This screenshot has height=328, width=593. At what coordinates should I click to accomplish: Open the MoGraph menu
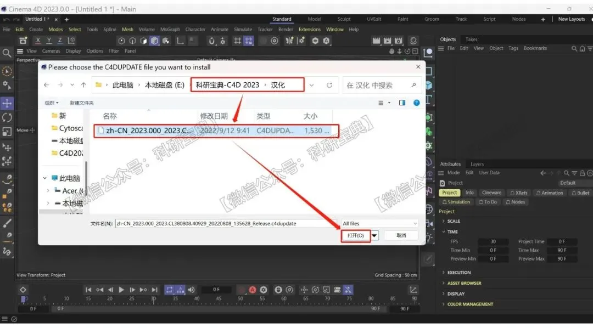click(x=170, y=30)
